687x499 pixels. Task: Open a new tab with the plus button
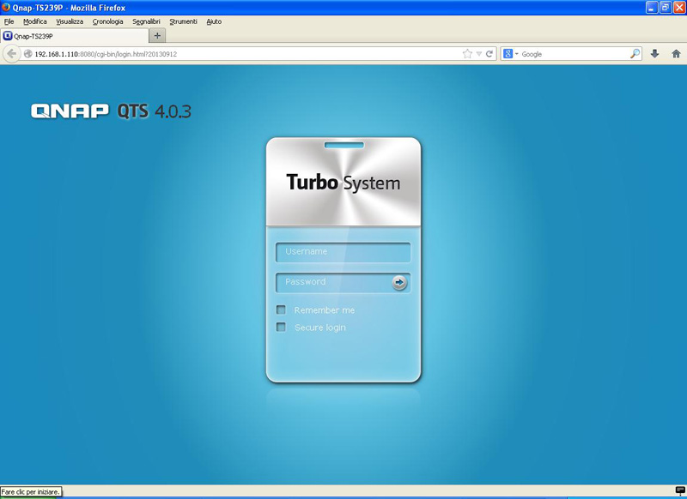tap(157, 36)
